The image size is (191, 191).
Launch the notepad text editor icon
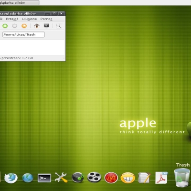[x=144, y=178]
